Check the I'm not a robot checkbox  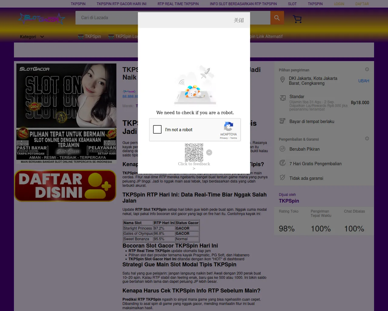coord(157,129)
